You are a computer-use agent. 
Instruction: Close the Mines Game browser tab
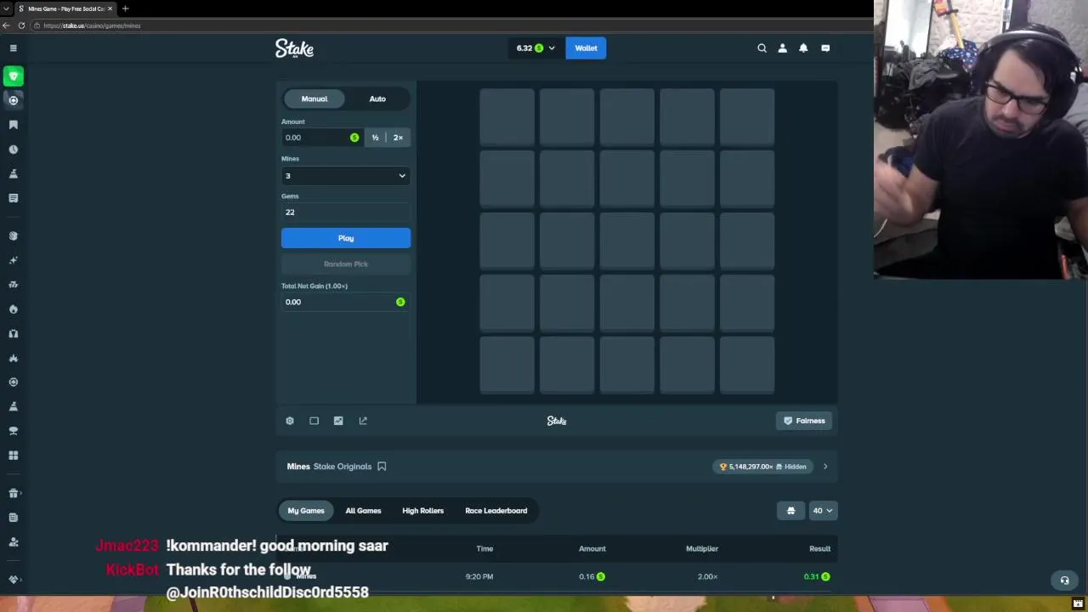(x=110, y=8)
